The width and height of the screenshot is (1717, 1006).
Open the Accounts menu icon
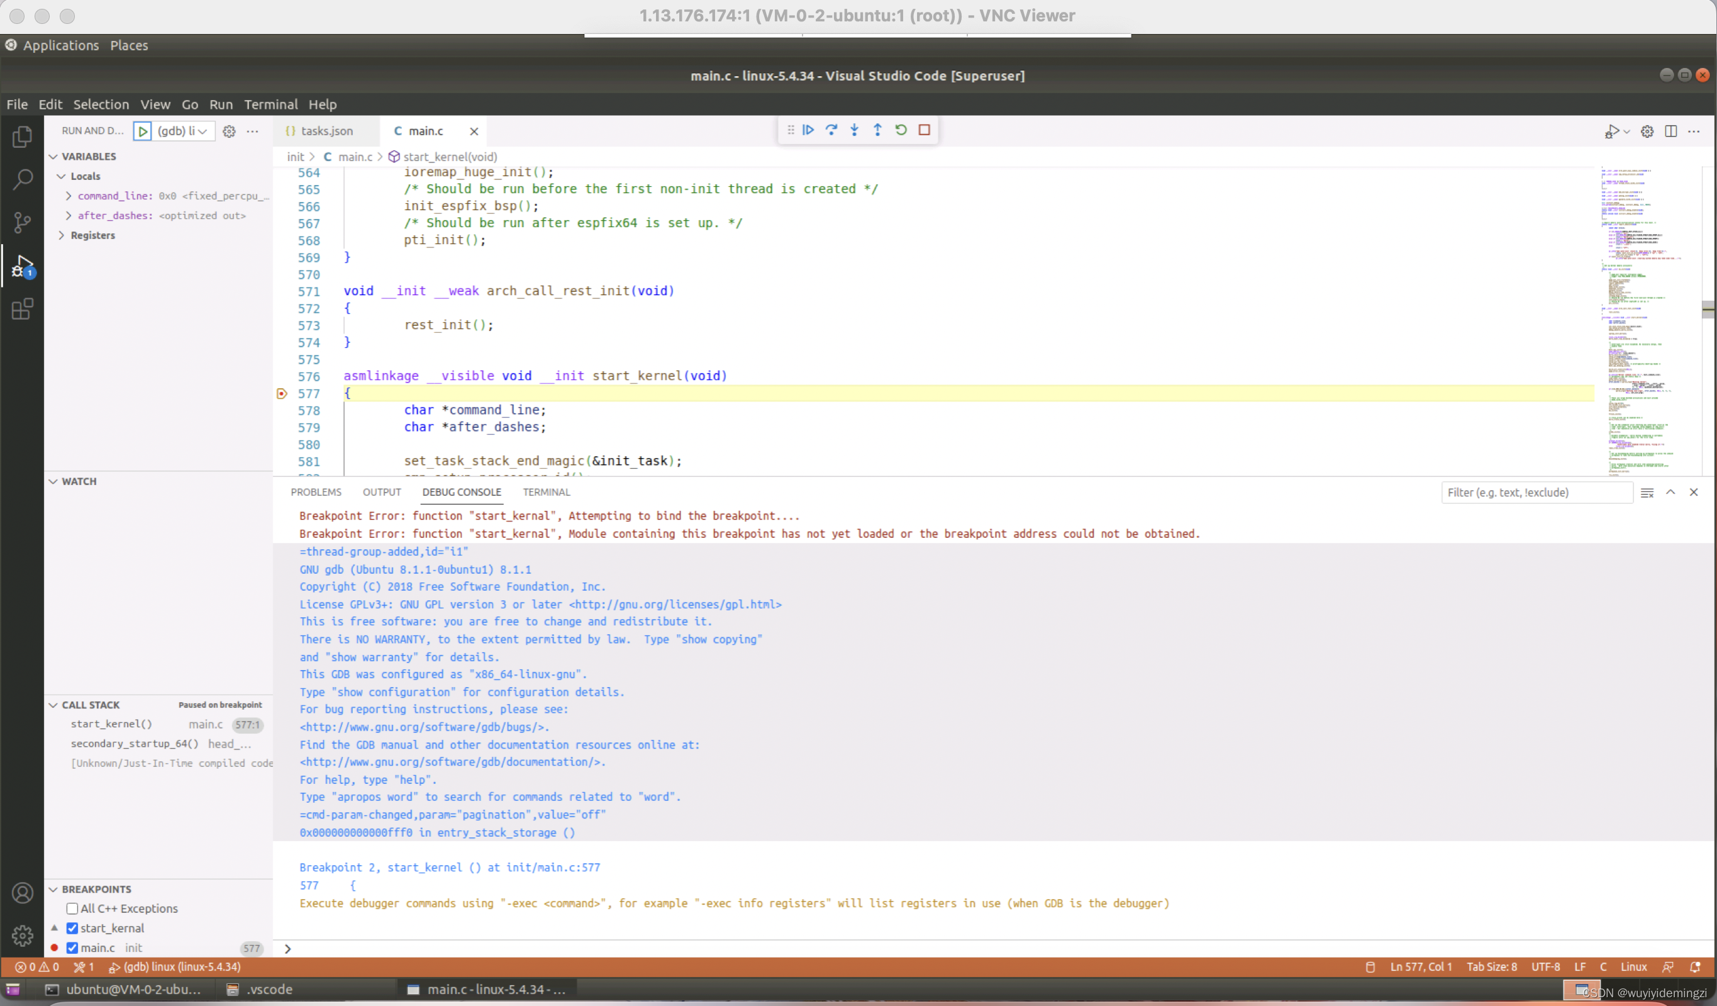point(22,893)
